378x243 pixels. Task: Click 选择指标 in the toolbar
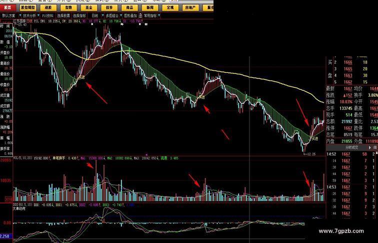pyautogui.click(x=79, y=15)
